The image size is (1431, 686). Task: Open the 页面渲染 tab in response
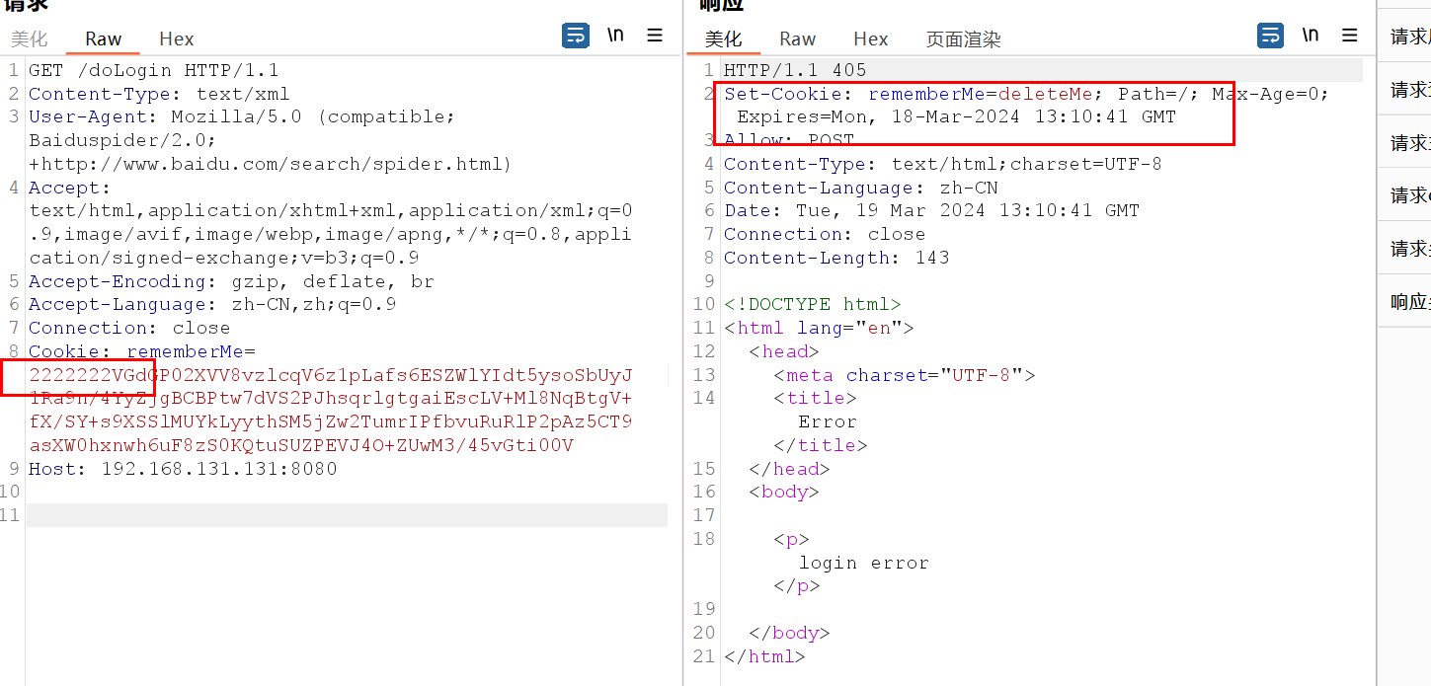pyautogui.click(x=963, y=39)
